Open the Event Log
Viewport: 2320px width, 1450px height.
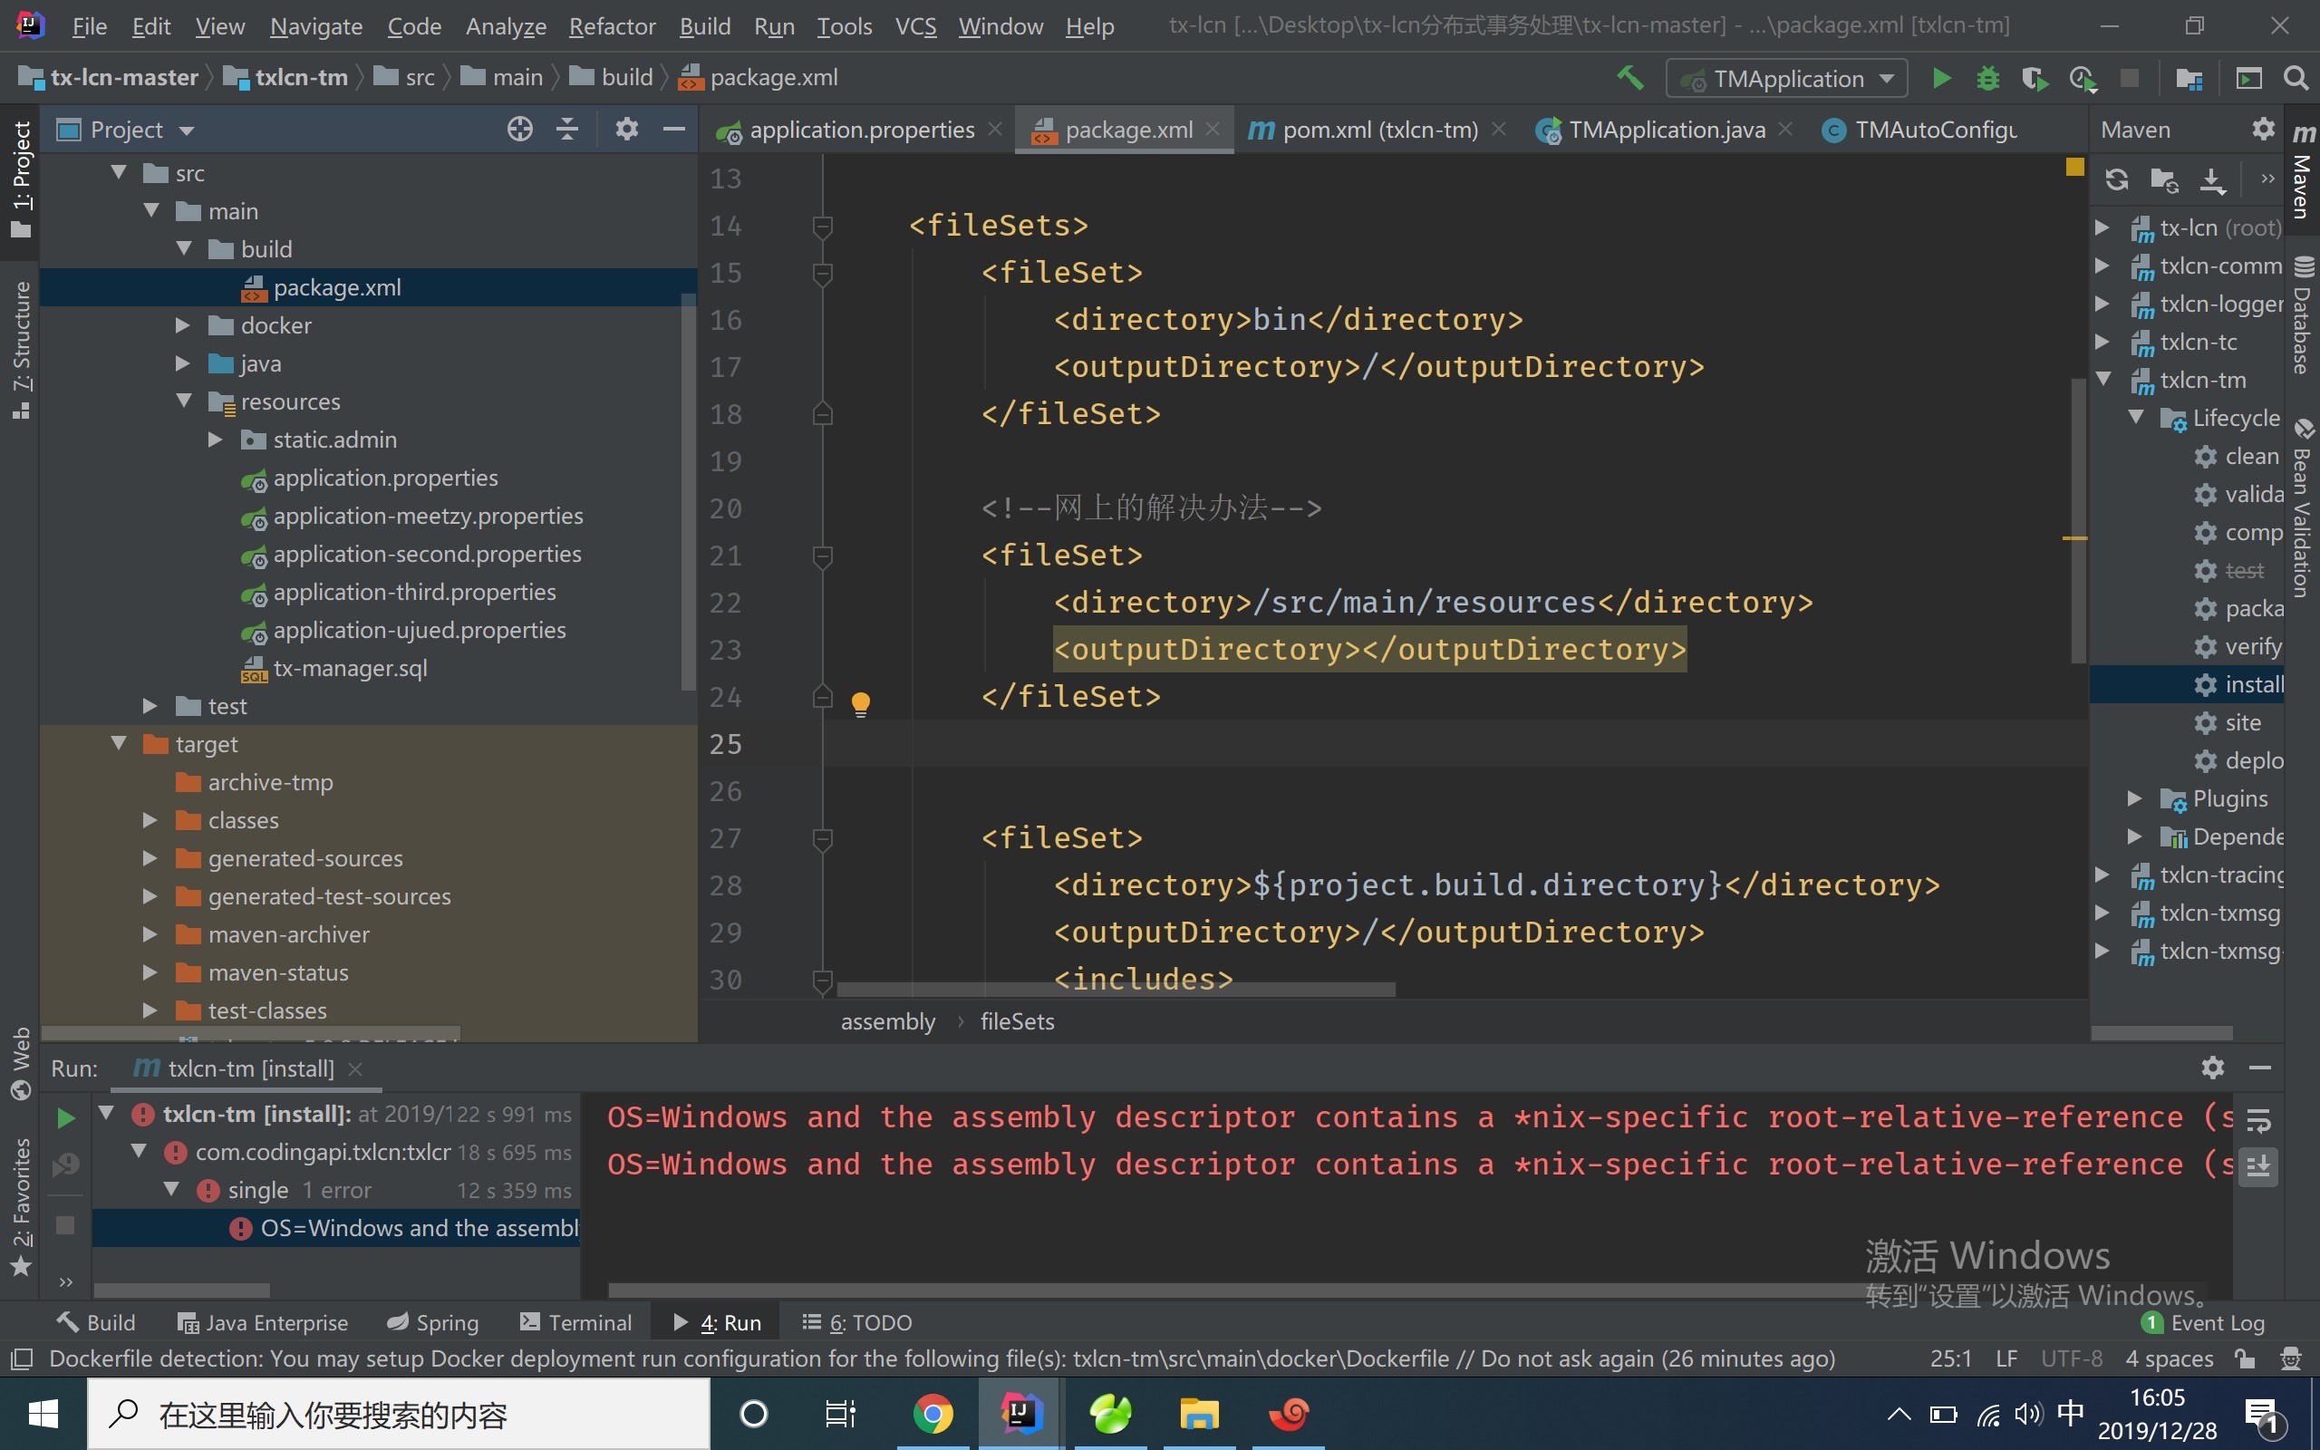2202,1322
